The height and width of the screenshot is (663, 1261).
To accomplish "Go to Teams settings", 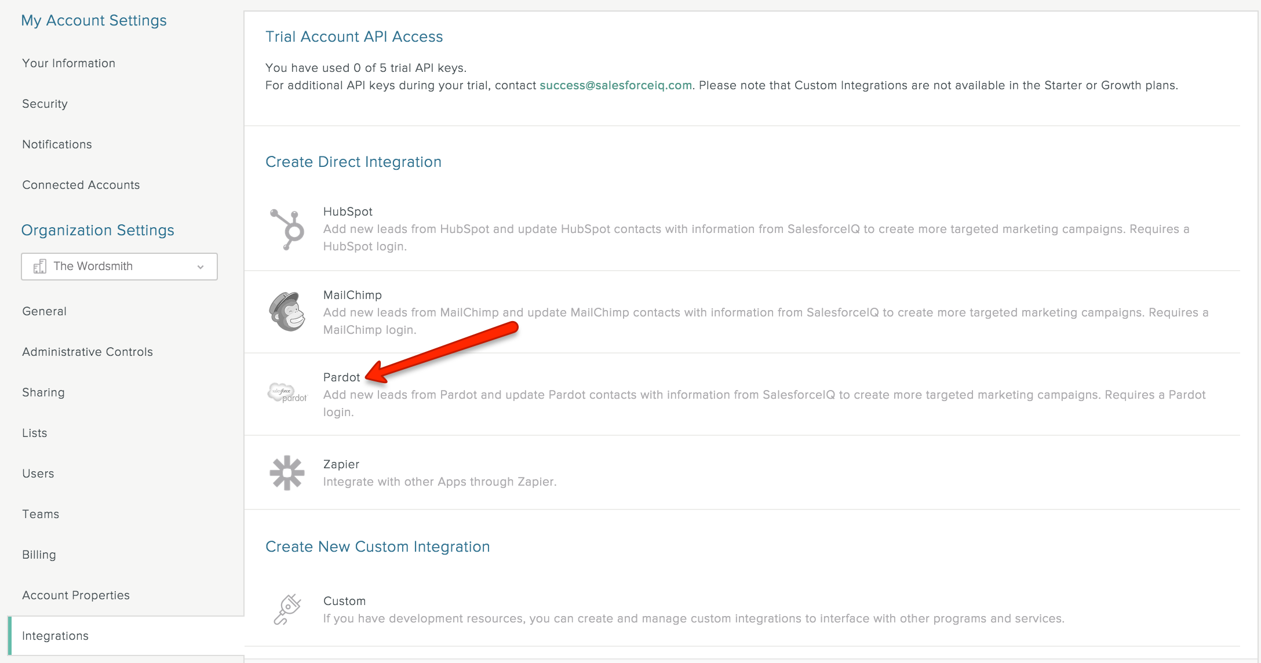I will coord(41,514).
